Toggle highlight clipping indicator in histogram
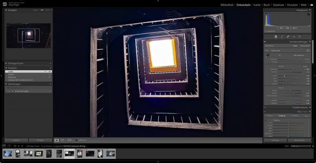 309,14
